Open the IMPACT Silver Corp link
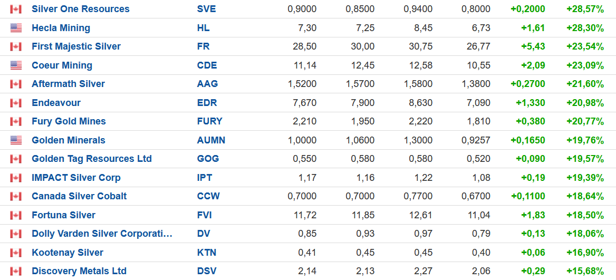 click(x=76, y=178)
